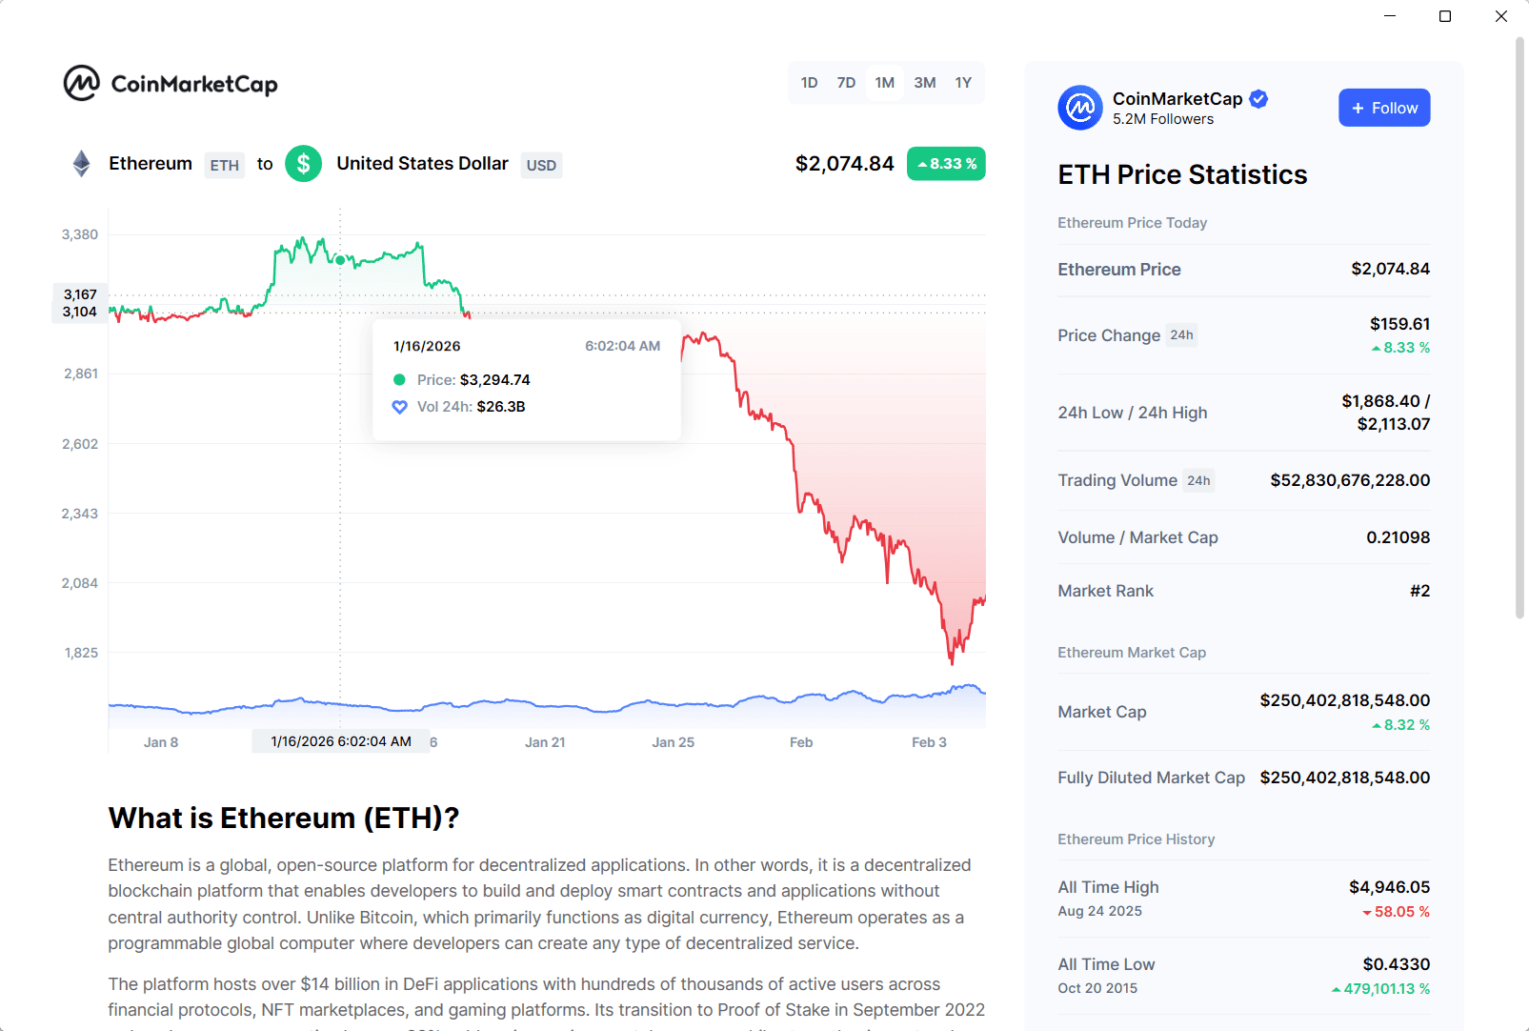The image size is (1529, 1031).
Task: Click the CoinMarketCap logo icon
Action: (x=82, y=84)
